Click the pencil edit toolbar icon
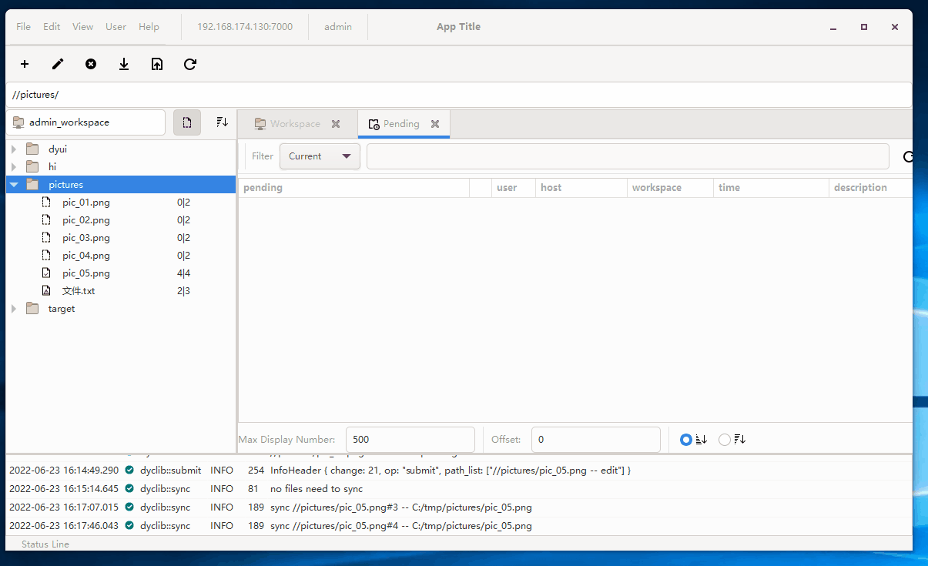The image size is (928, 566). point(58,65)
